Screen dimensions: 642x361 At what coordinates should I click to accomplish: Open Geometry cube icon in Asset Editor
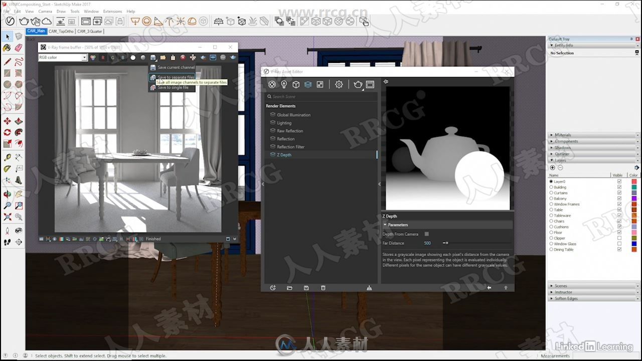coord(296,84)
